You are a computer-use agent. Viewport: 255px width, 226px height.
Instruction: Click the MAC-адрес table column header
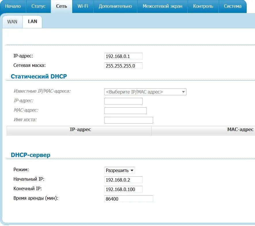click(203, 131)
